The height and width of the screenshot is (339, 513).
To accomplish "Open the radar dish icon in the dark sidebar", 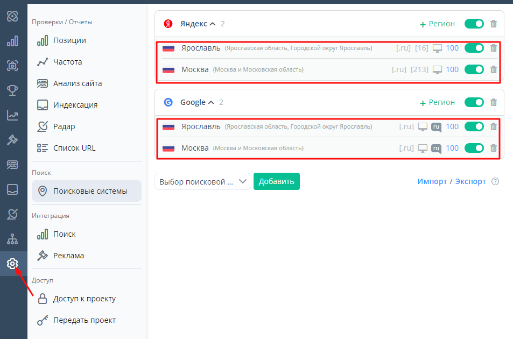I will [12, 214].
